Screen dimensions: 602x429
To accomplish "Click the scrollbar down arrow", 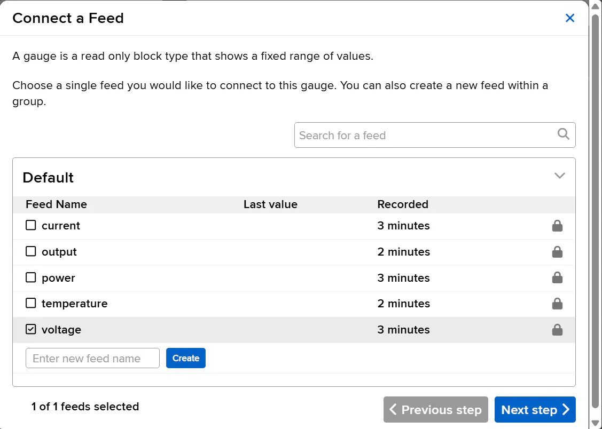I will click(596, 423).
